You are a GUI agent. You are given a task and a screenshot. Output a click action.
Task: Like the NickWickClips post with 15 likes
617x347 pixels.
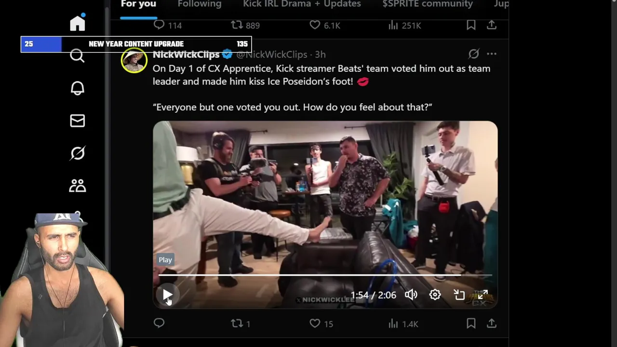321,324
